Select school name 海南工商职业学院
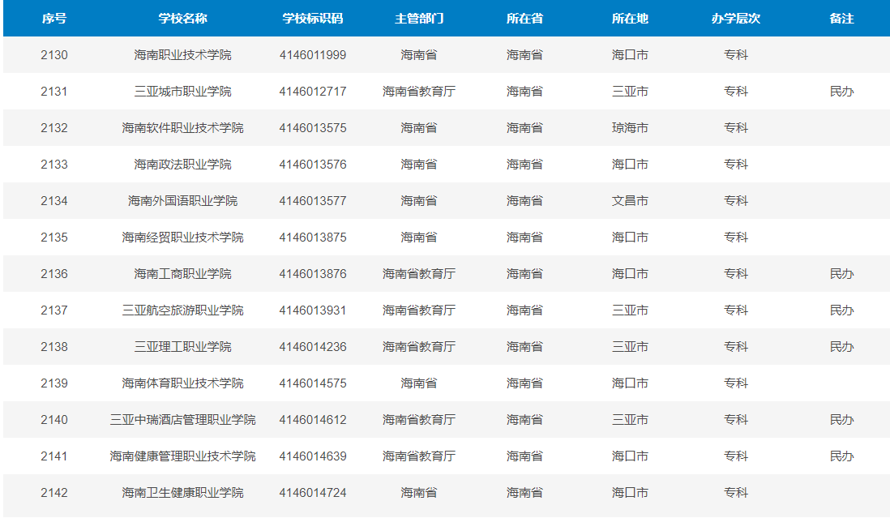Image resolution: width=890 pixels, height=518 pixels. (182, 274)
